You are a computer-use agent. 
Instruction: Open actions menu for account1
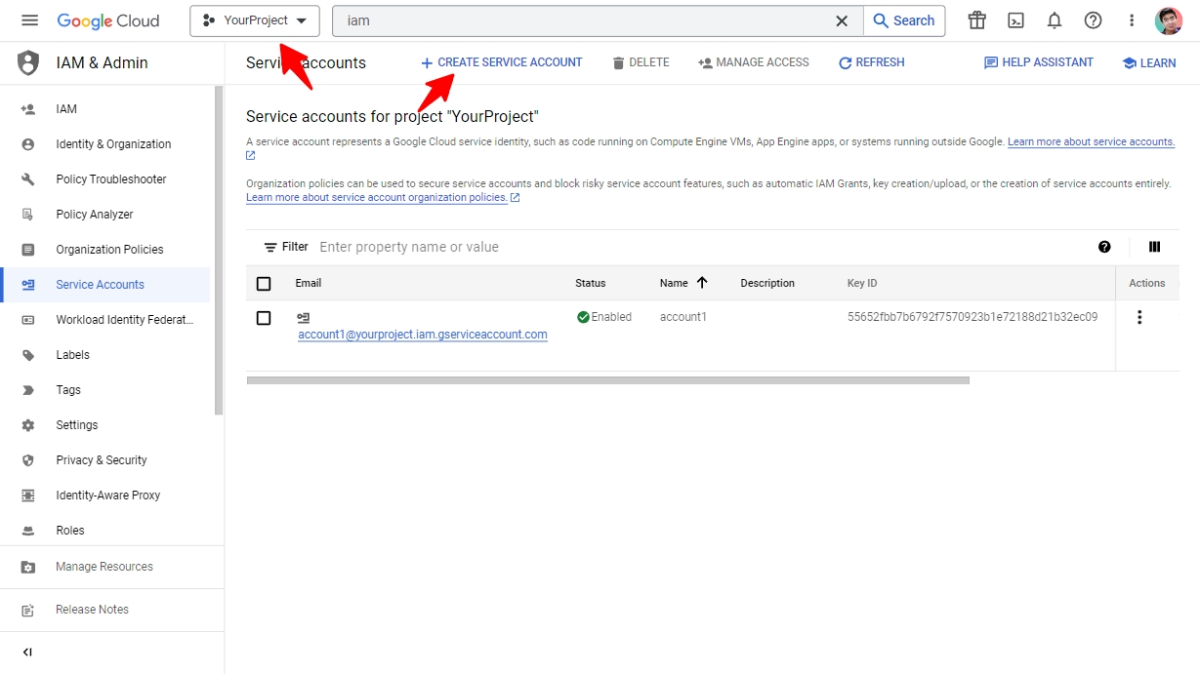coord(1138,317)
